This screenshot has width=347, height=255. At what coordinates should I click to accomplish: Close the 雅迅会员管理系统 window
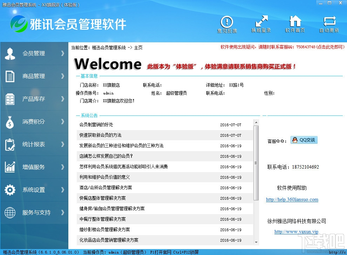[x=341, y=3]
